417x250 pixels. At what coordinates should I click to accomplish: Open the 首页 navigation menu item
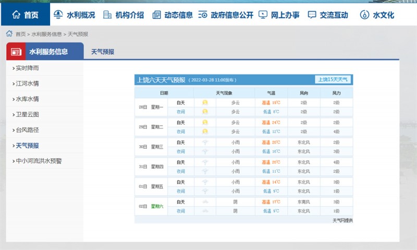[x=26, y=15]
